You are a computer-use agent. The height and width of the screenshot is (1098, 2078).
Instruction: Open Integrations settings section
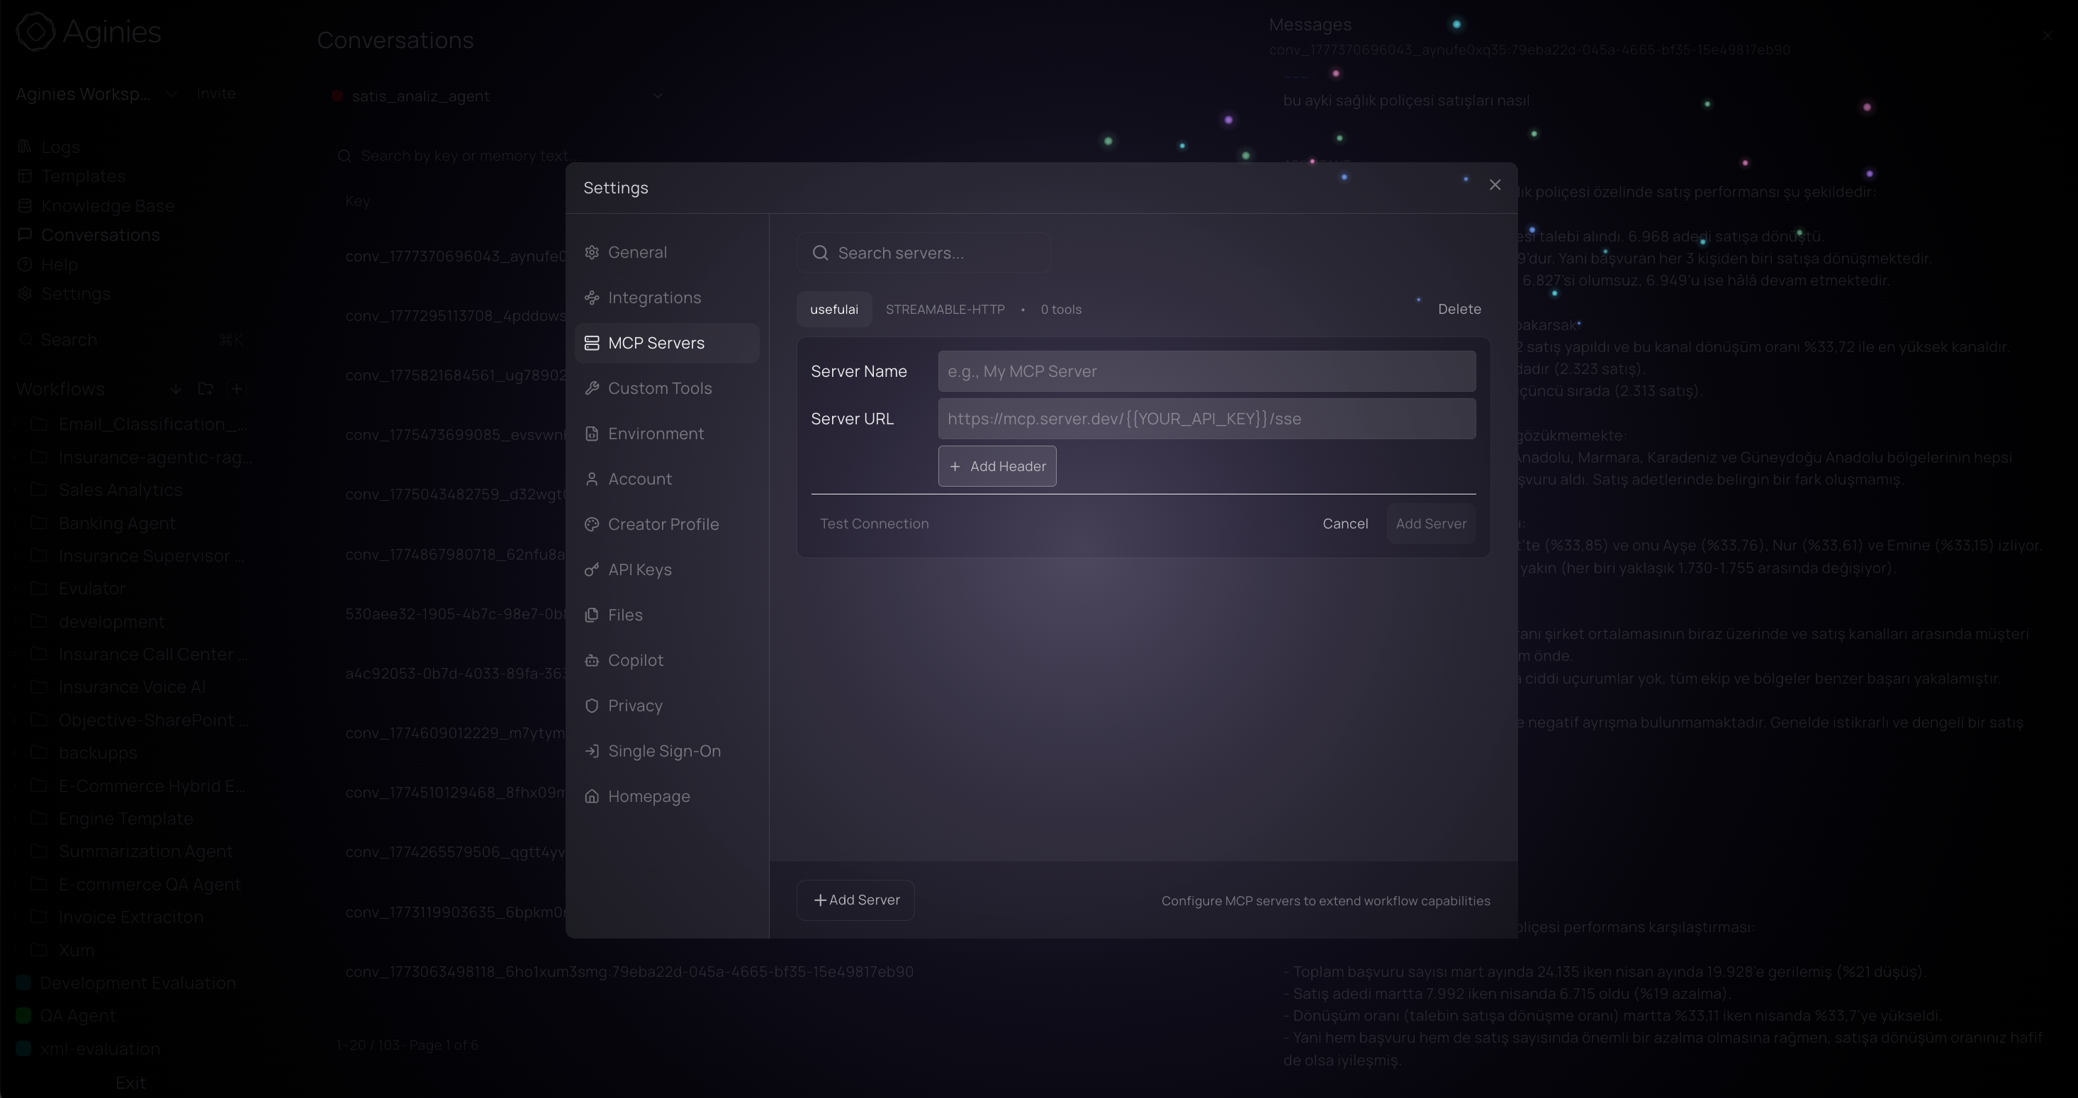point(666,298)
